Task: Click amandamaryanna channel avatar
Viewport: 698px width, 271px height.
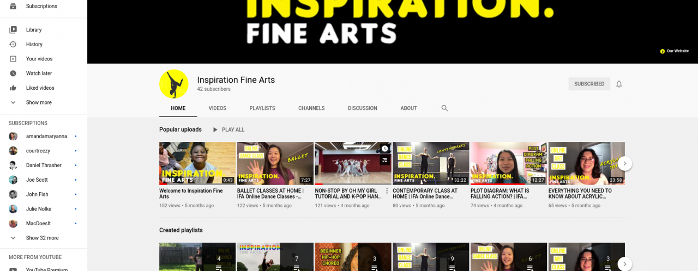Action: pyautogui.click(x=13, y=136)
